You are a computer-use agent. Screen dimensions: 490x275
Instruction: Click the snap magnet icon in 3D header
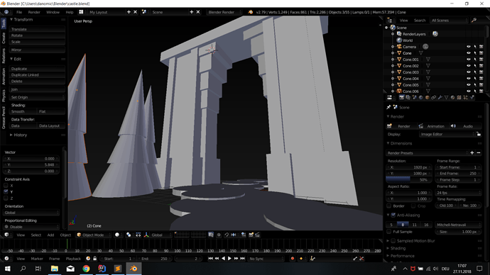click(x=227, y=235)
